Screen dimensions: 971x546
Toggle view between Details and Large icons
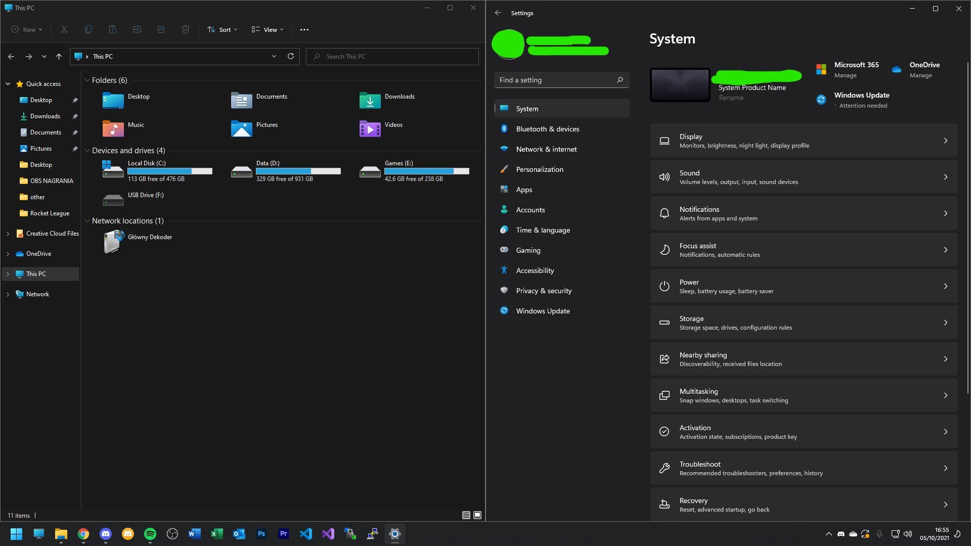tap(466, 515)
